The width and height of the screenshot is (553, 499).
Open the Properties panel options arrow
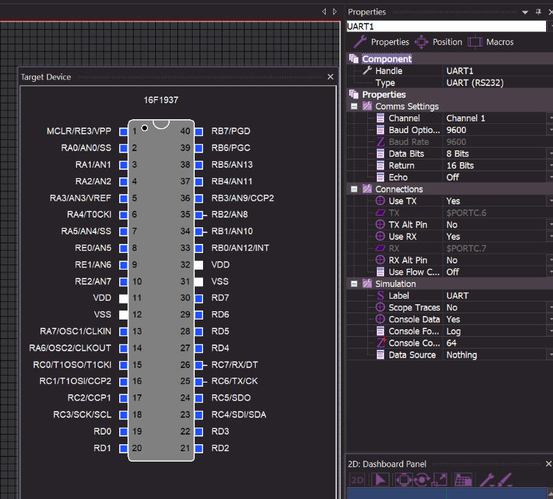tap(525, 12)
